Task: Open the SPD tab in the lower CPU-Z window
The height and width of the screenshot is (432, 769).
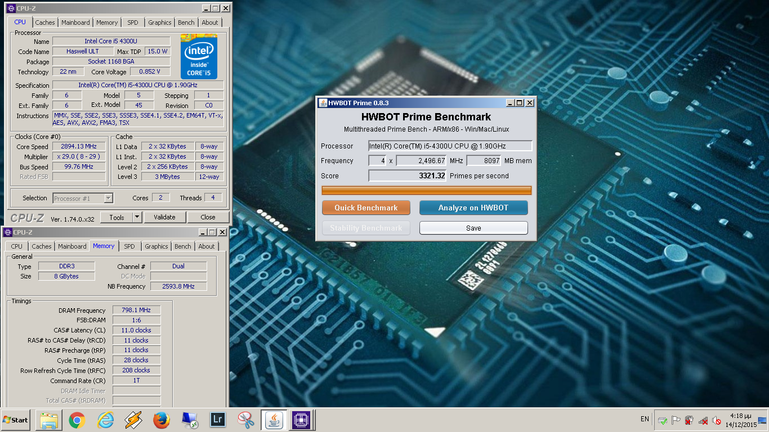Action: (x=129, y=246)
